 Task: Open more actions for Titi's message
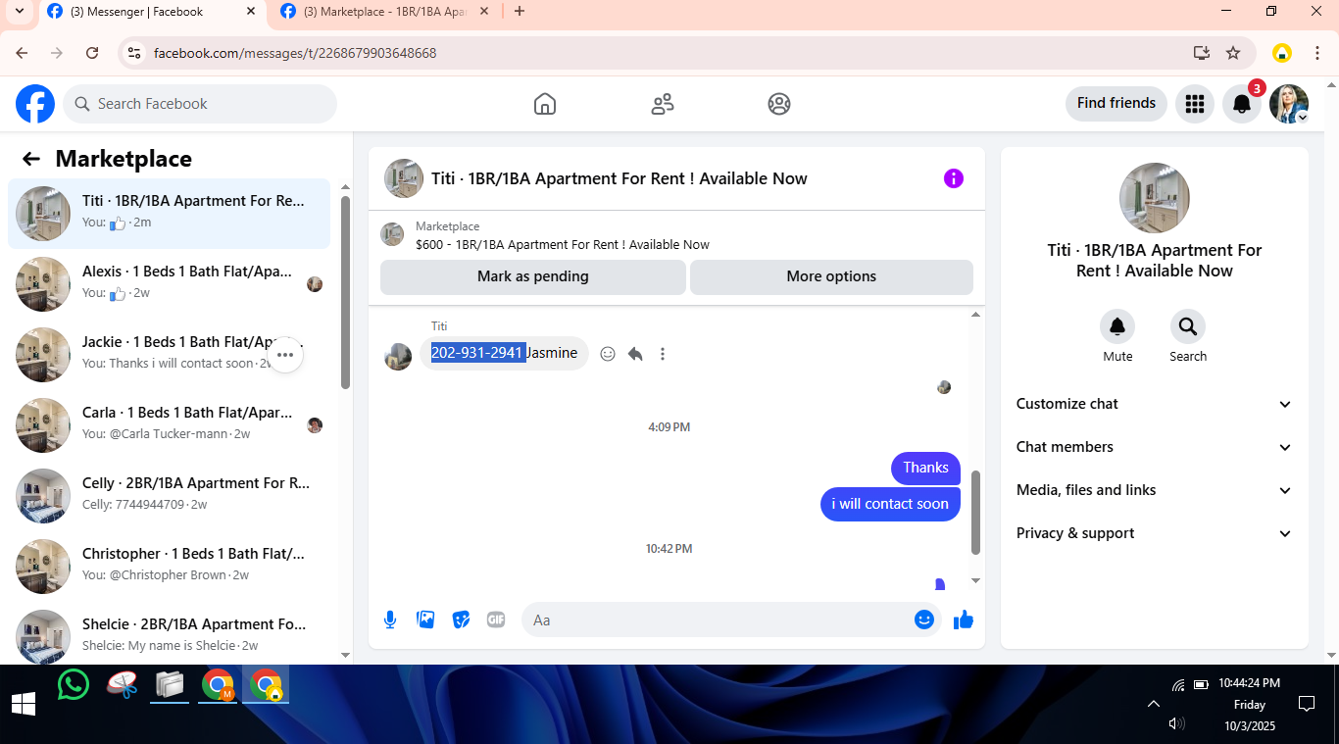(x=663, y=354)
